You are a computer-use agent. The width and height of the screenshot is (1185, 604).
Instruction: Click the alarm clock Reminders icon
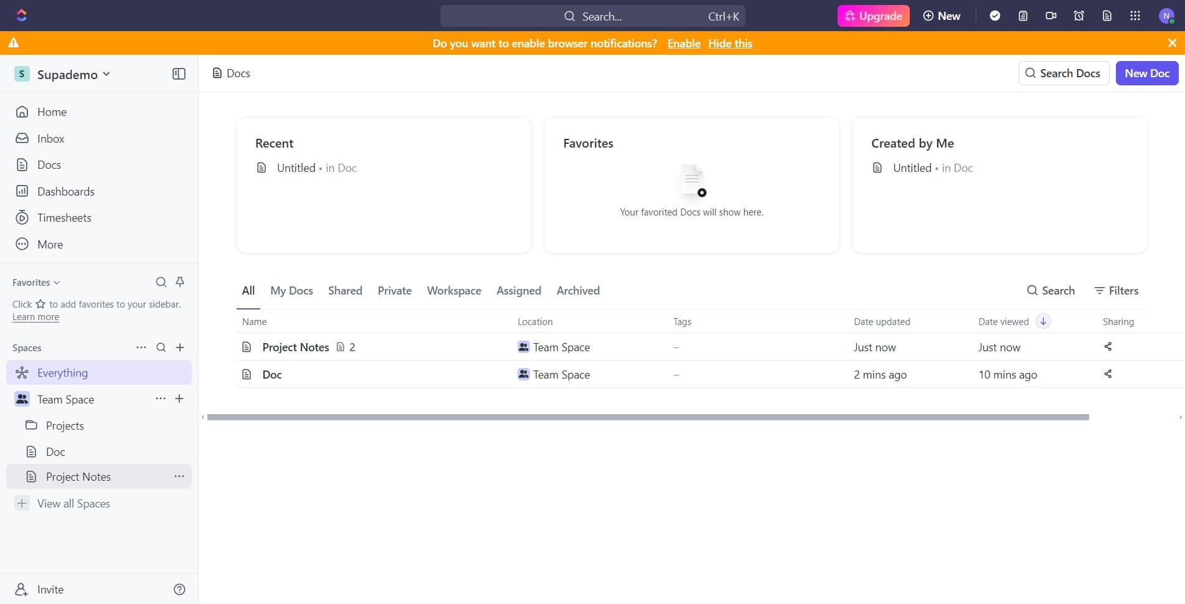pyautogui.click(x=1079, y=16)
